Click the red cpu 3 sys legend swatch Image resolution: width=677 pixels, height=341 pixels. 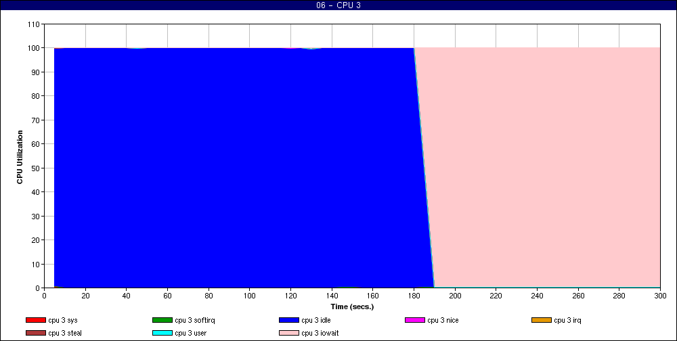pos(36,320)
